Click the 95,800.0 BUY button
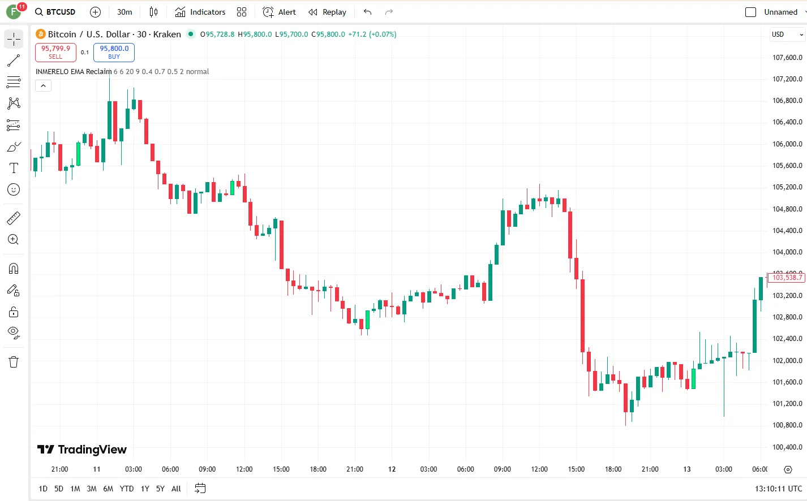The height and width of the screenshot is (501, 807). (114, 51)
